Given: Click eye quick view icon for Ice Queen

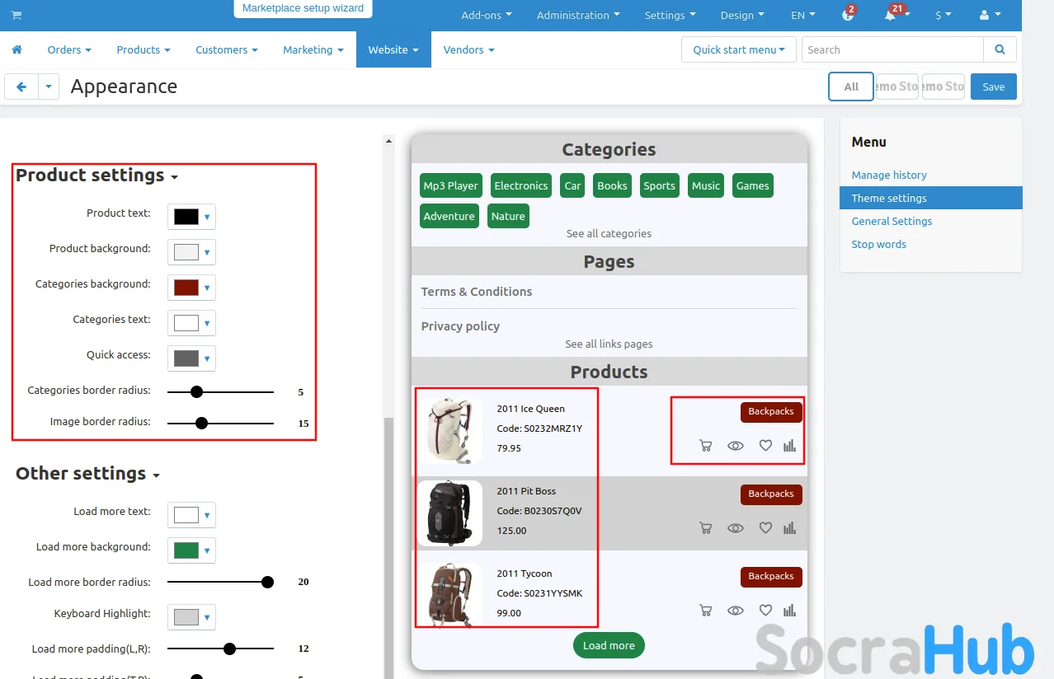Looking at the screenshot, I should point(735,446).
